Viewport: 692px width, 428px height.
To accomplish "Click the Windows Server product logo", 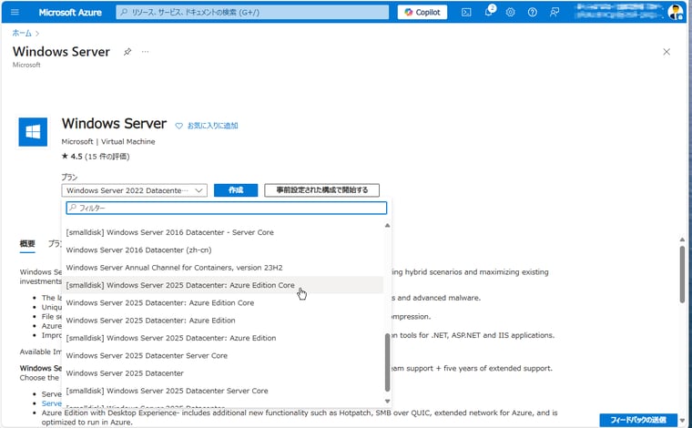I will (33, 131).
